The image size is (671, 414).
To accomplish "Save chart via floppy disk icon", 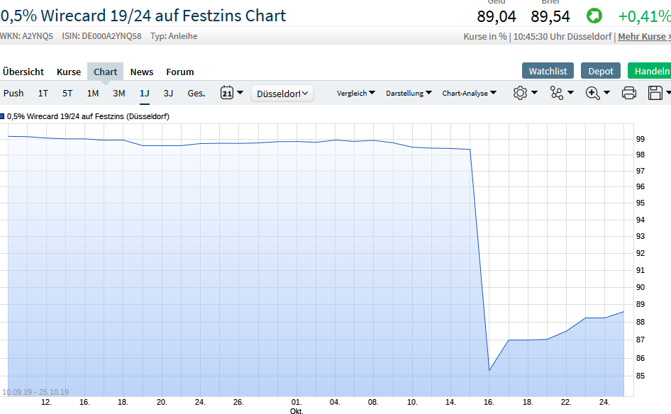I will click(655, 93).
